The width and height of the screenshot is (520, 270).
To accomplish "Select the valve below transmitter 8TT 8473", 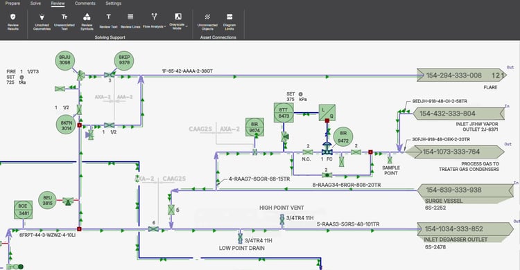I will point(284,136).
